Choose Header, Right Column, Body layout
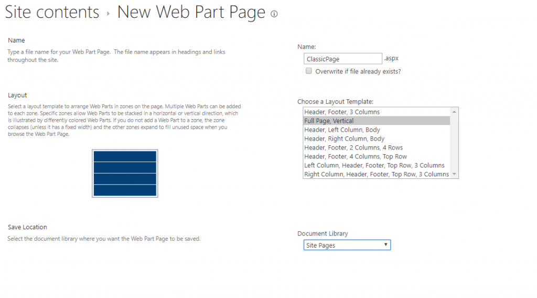Screen dimensions: 537x298 tap(377, 139)
